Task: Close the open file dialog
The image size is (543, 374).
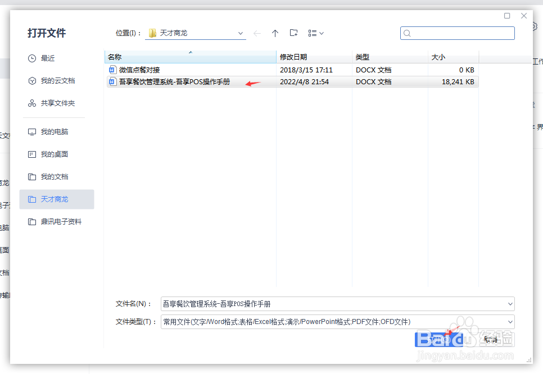Action: (524, 16)
